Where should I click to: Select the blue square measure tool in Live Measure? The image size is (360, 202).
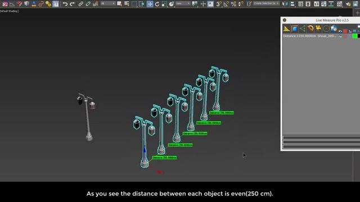(295, 29)
